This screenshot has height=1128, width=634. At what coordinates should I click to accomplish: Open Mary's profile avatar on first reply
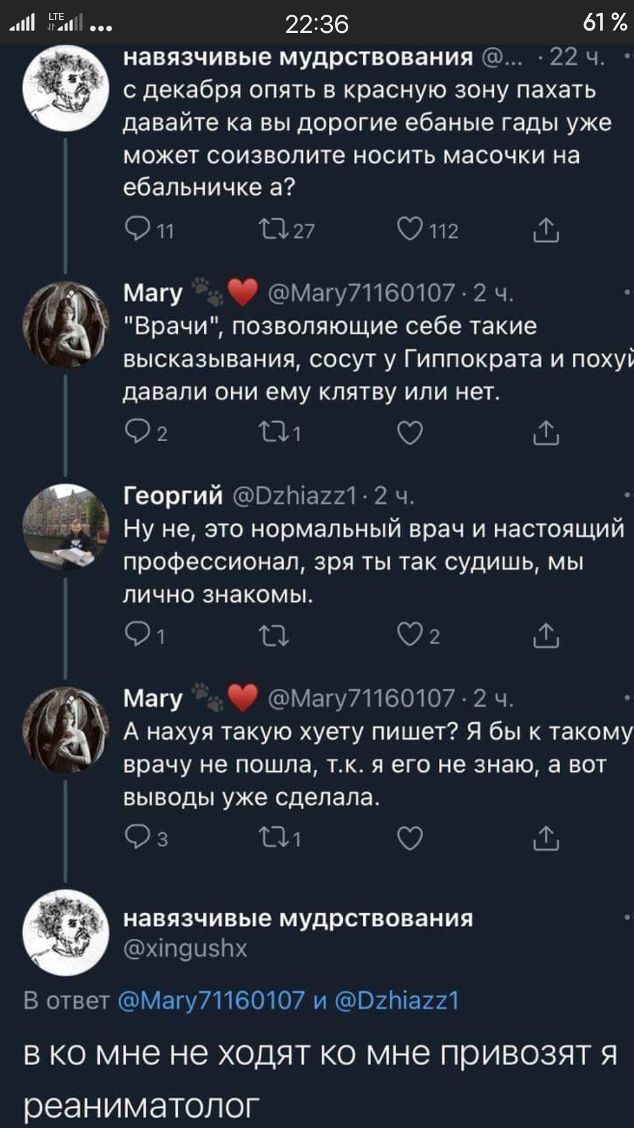click(x=66, y=325)
